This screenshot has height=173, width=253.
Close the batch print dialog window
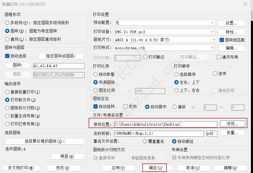[x=245, y=4]
